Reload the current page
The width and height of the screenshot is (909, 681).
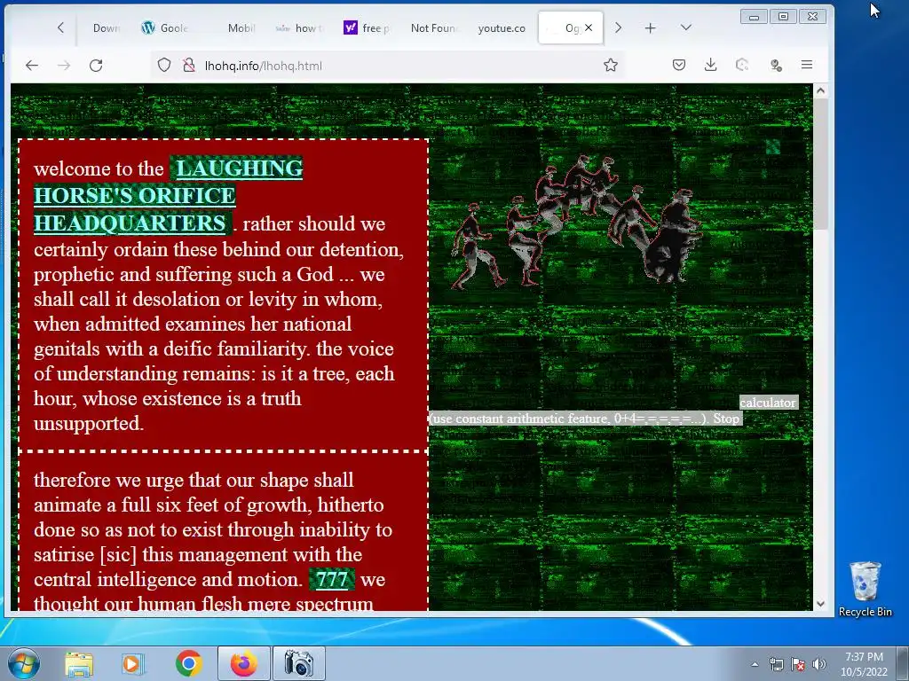coord(96,66)
